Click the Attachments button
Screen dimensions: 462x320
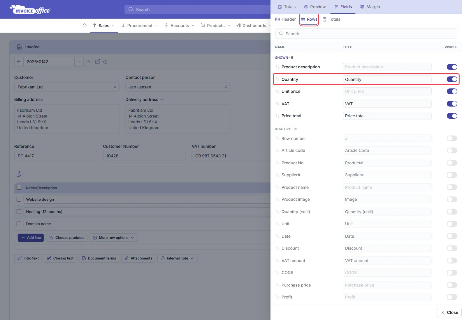coord(138,258)
